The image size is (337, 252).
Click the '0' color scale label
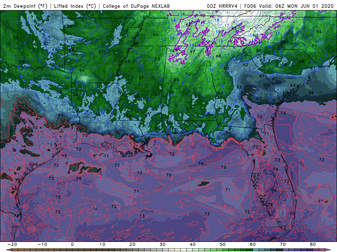pyautogui.click(x=72, y=244)
